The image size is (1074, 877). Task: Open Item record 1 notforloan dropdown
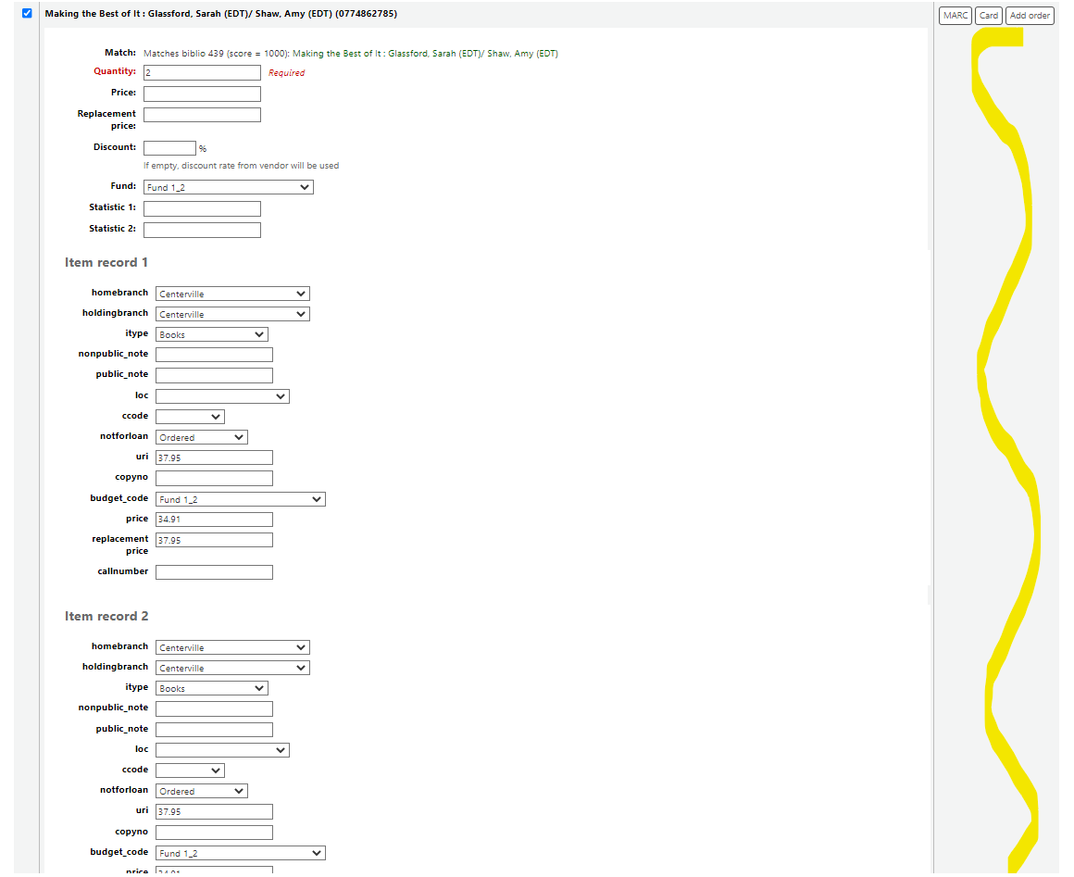point(201,437)
